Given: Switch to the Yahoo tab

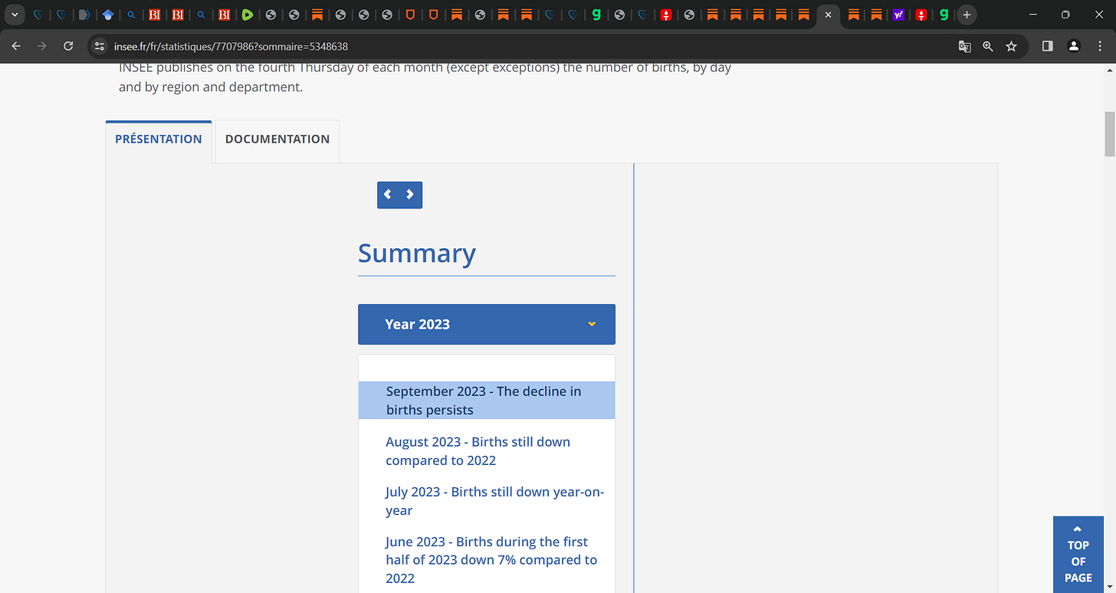Looking at the screenshot, I should 899,15.
